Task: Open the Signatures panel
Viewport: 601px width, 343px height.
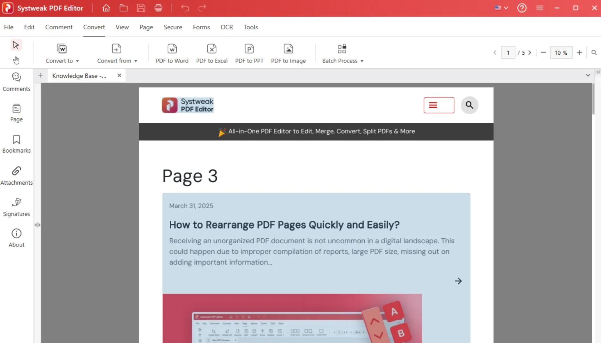Action: tap(16, 206)
